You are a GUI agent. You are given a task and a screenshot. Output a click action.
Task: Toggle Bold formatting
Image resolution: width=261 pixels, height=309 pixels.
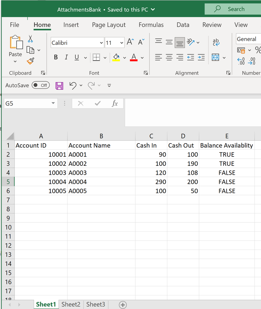click(x=56, y=57)
